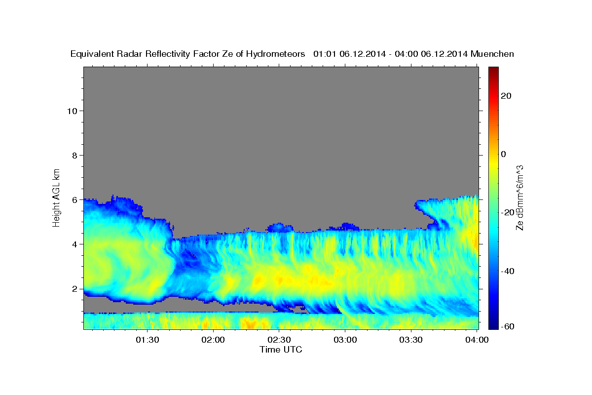
Task: Click the colorbar label '-40'
Action: [x=508, y=271]
